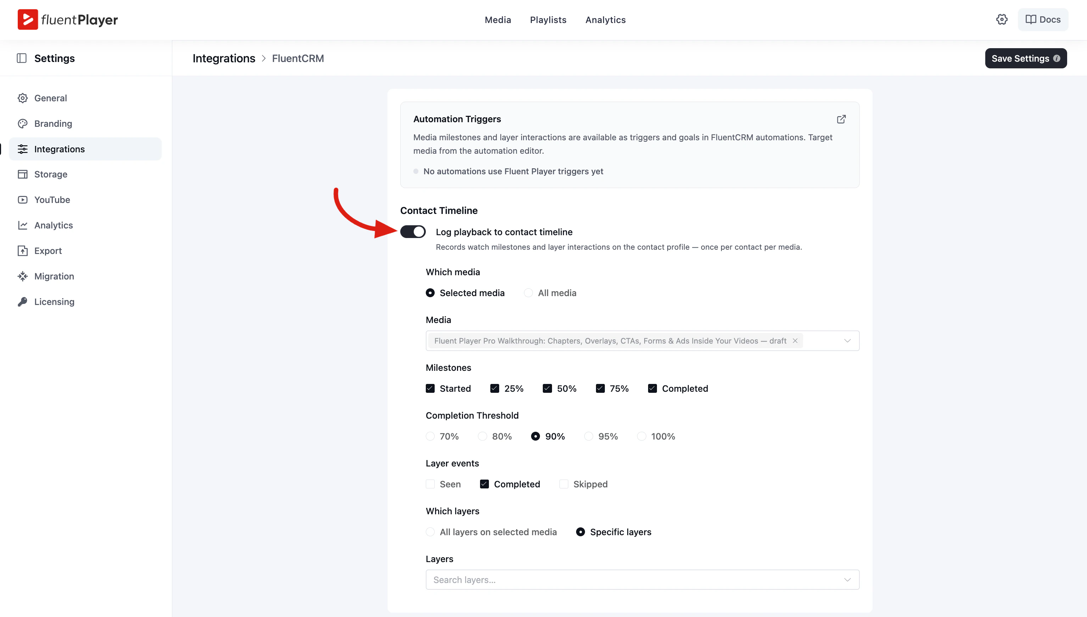Go to General settings page

point(85,98)
